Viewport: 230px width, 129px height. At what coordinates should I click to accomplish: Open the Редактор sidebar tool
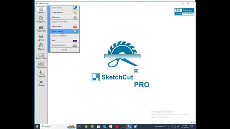(41, 74)
